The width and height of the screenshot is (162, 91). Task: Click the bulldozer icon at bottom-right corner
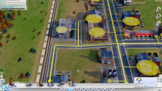point(160,90)
